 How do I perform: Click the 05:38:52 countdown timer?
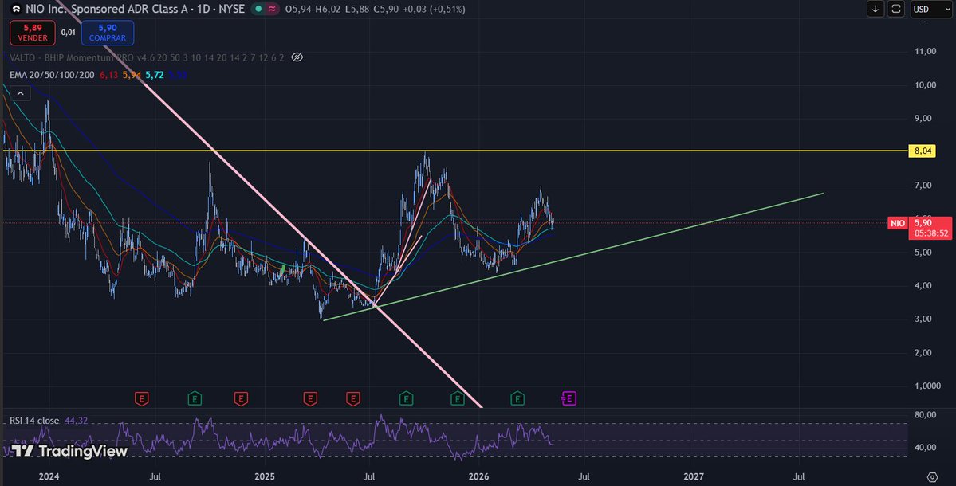click(x=930, y=233)
